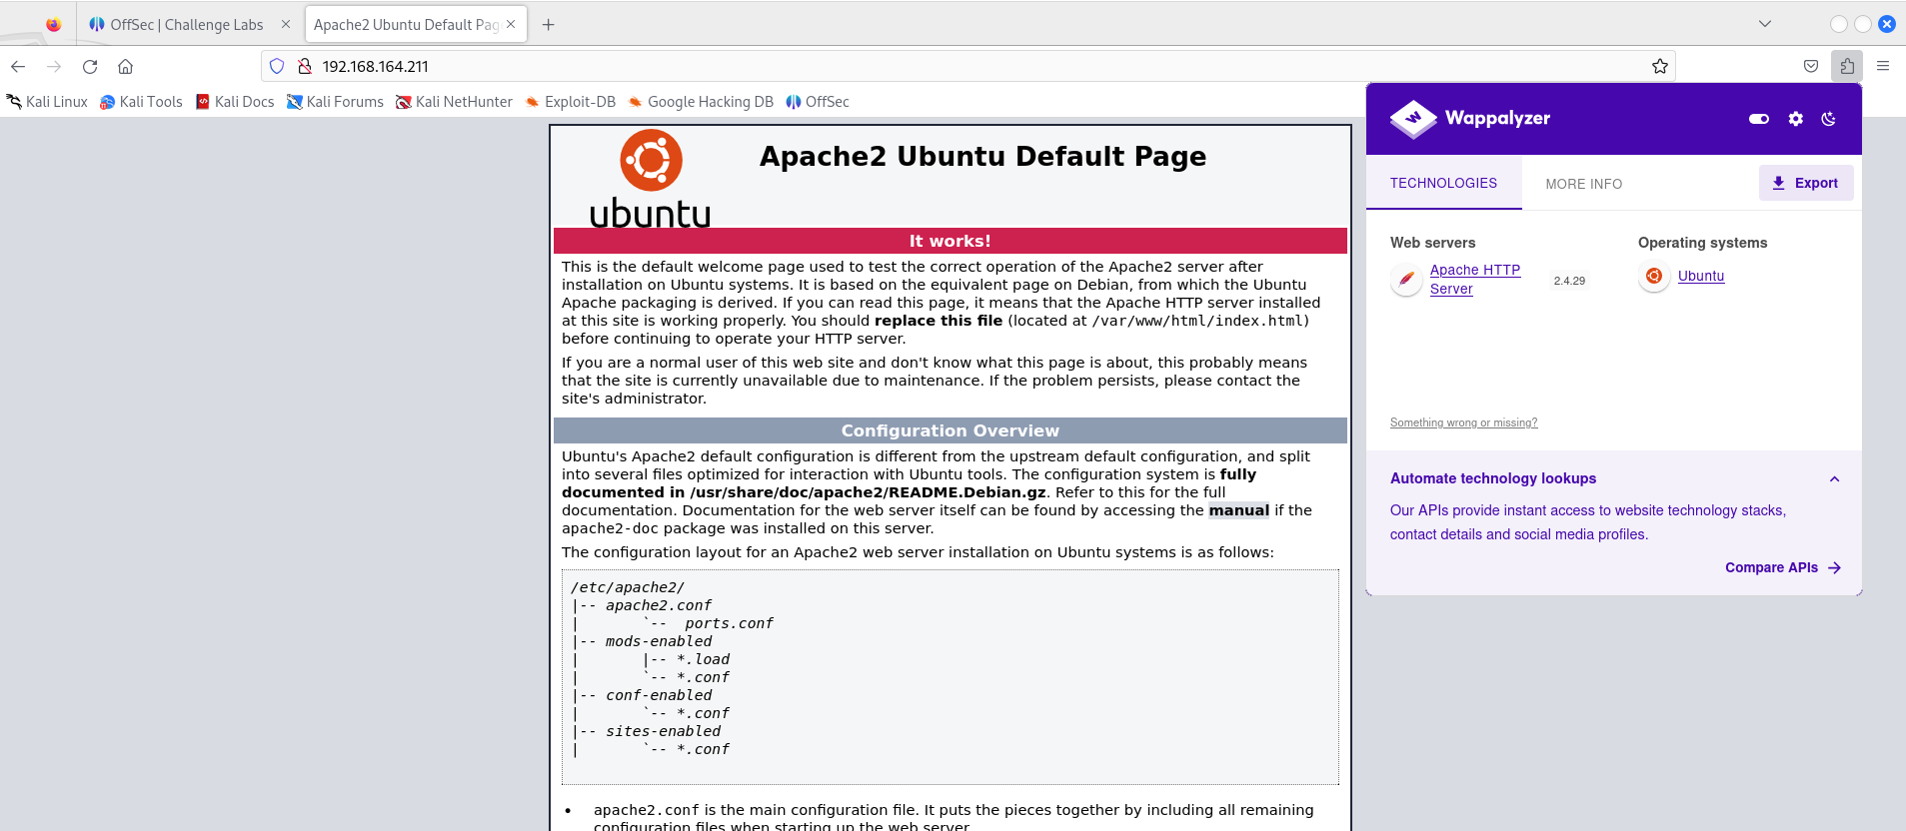The height and width of the screenshot is (831, 1906).
Task: Switch to the MORE INFO tab
Action: click(1583, 184)
